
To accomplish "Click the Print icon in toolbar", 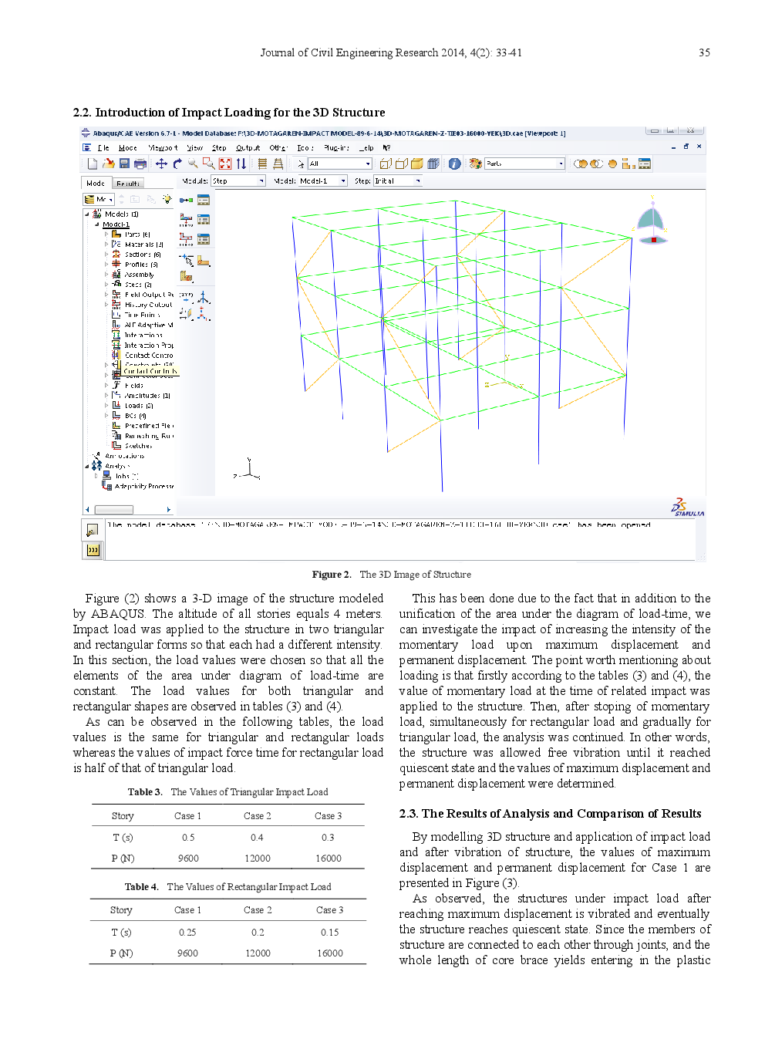I will tap(140, 164).
